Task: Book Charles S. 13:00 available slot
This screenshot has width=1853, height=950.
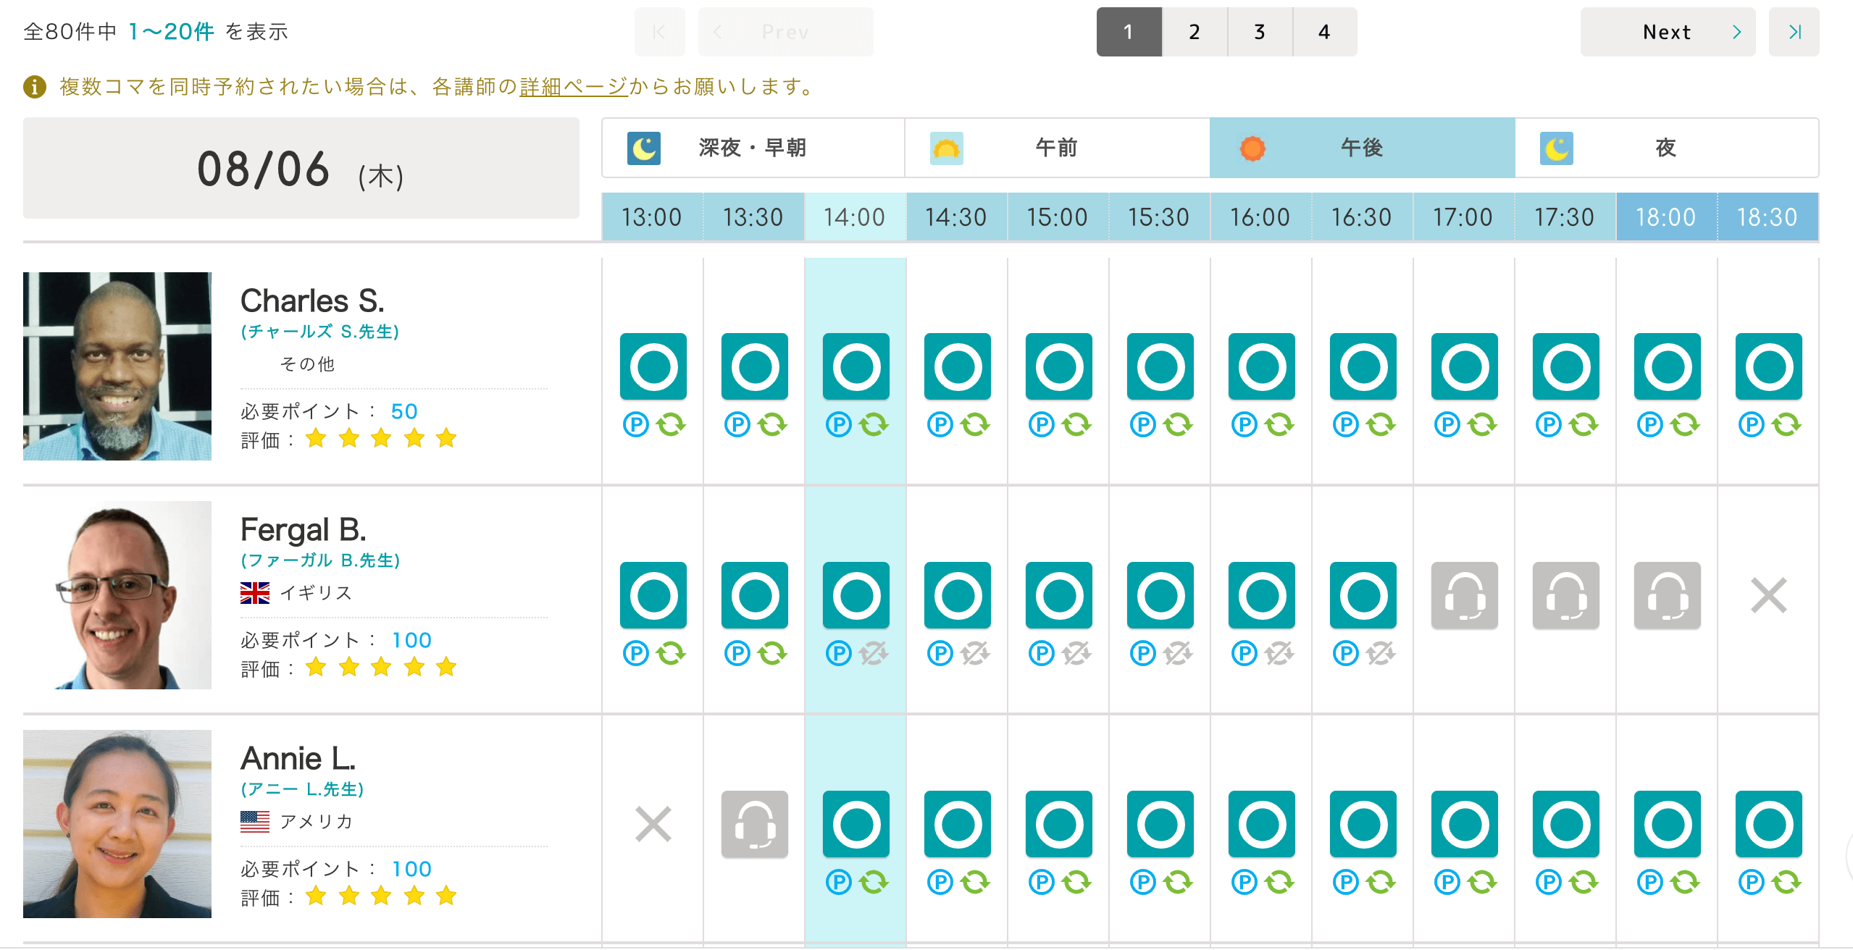Action: tap(653, 366)
